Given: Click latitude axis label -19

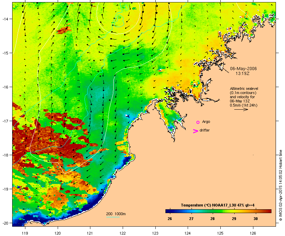Looking at the screenshot, I should pyautogui.click(x=5, y=189).
